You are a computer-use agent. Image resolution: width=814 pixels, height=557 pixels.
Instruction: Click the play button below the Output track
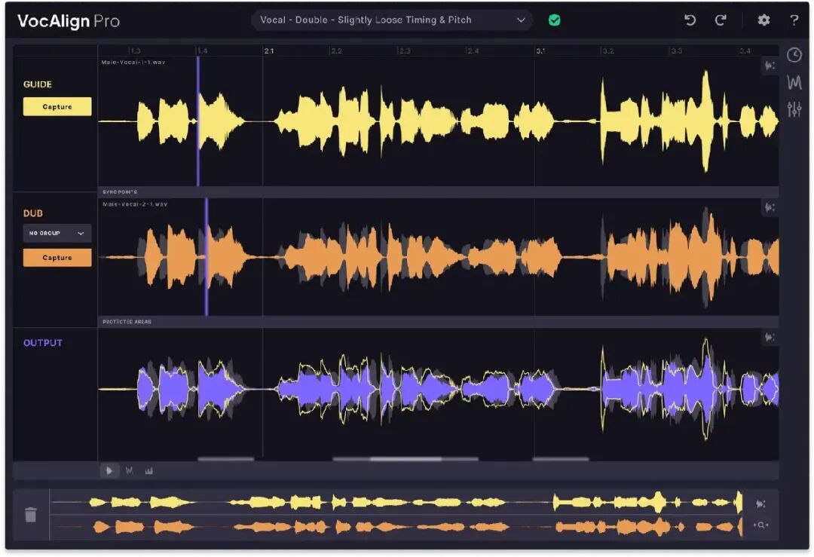pyautogui.click(x=109, y=471)
